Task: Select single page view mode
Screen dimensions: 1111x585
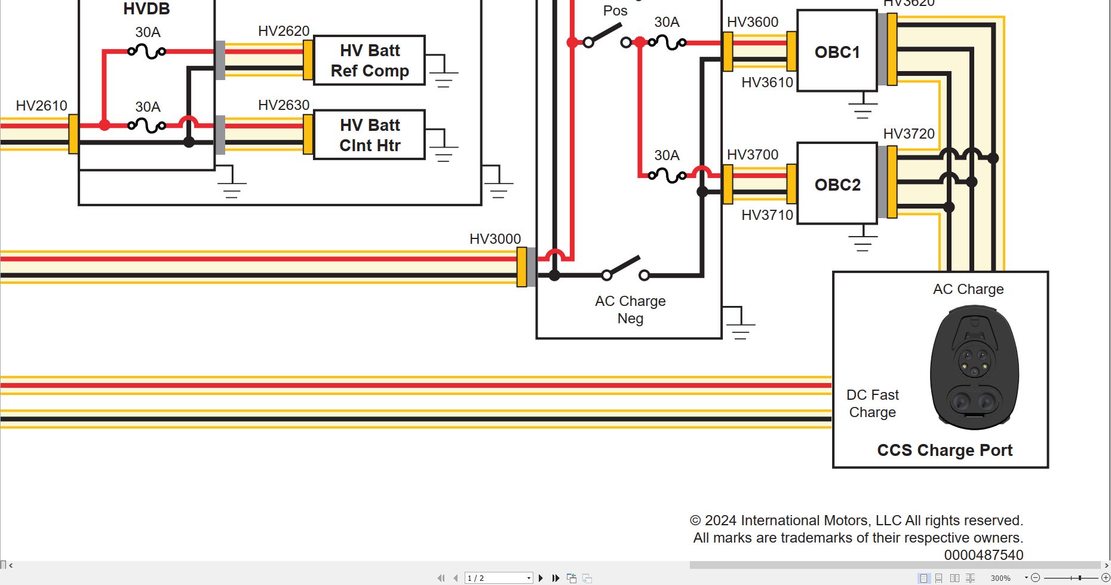Action: [924, 578]
